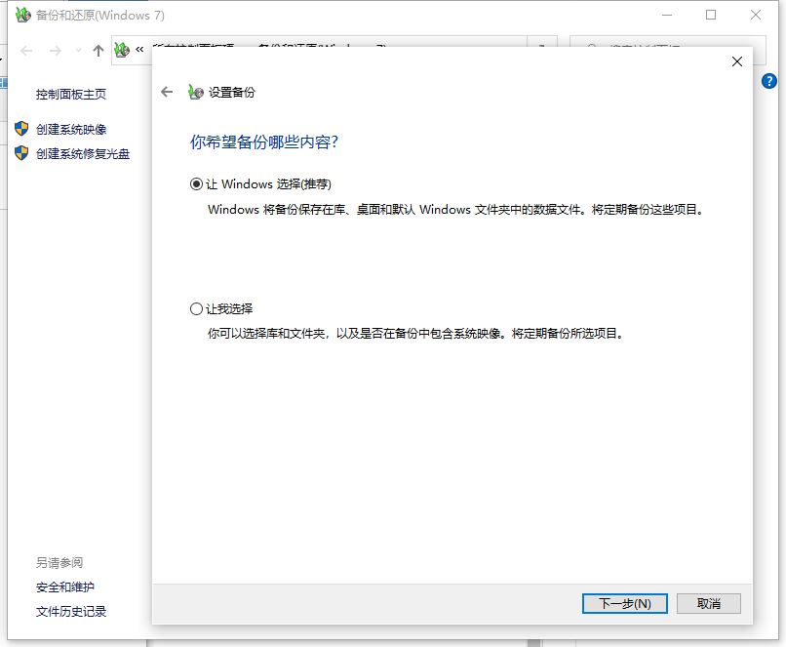Click the 备份和还原 icon in the title bar

(x=21, y=15)
